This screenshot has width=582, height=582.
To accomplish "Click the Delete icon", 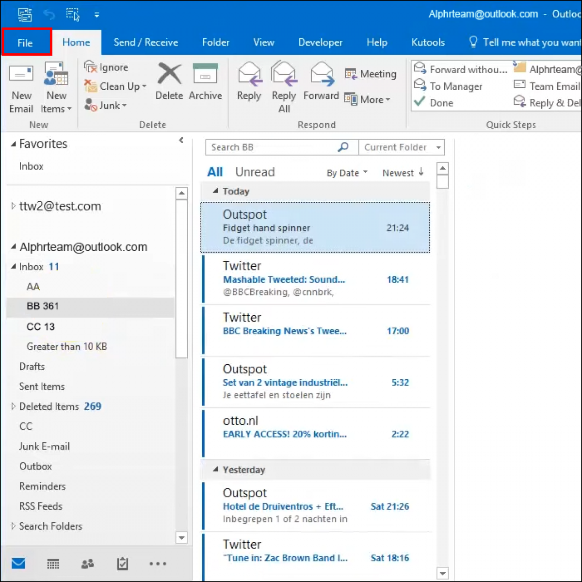I will point(169,82).
